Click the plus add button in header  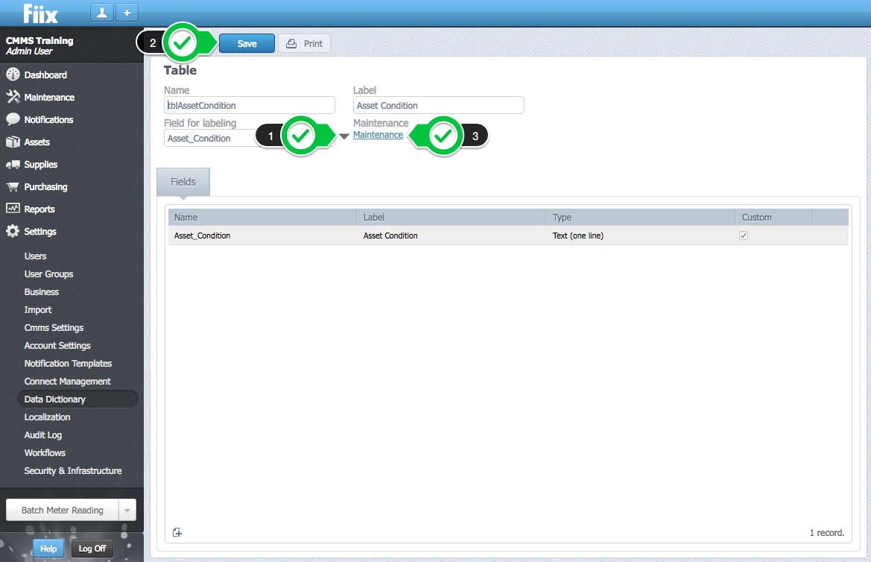point(127,13)
